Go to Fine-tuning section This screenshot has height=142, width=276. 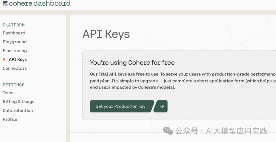pyautogui.click(x=15, y=50)
